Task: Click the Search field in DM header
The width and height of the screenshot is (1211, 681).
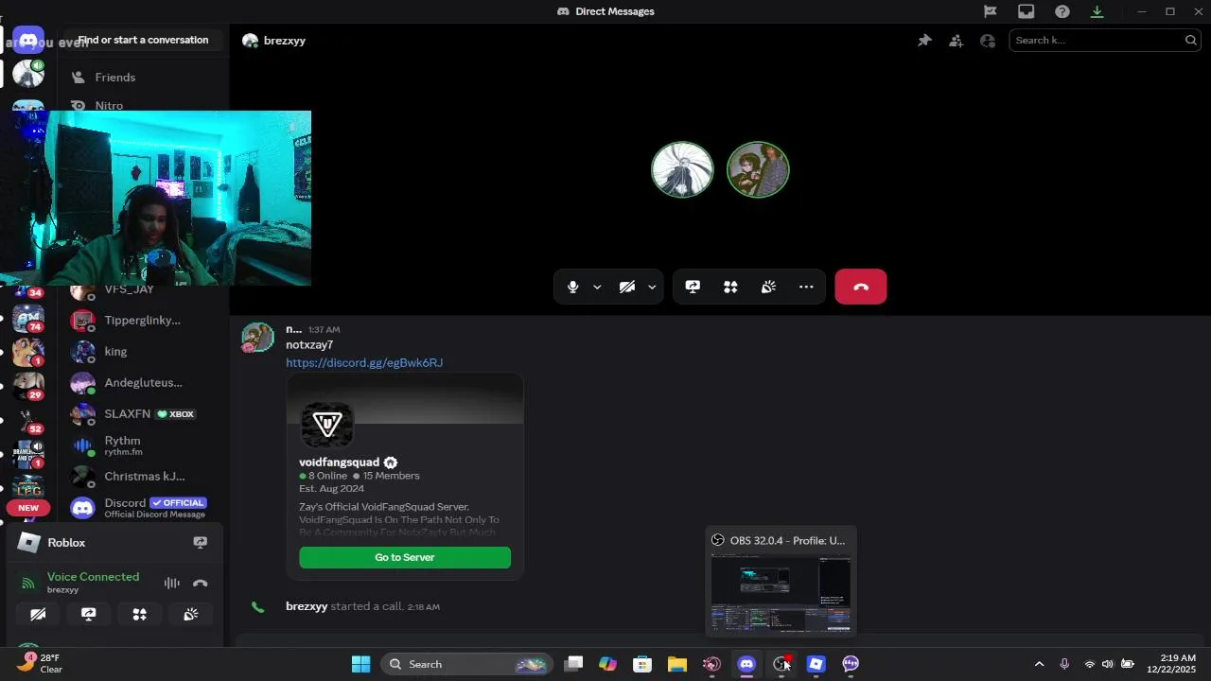Action: point(1105,40)
